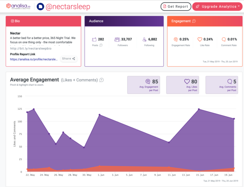Click the Avg. Likes per Post card
Viewport: 244px width, 187px height.
pyautogui.click(x=183, y=85)
